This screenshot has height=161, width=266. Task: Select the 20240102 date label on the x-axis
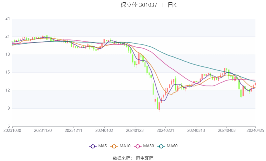pyautogui.click(x=104, y=130)
